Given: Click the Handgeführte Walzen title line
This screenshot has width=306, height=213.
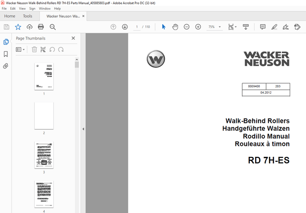Looking at the screenshot, I should (x=256, y=129).
